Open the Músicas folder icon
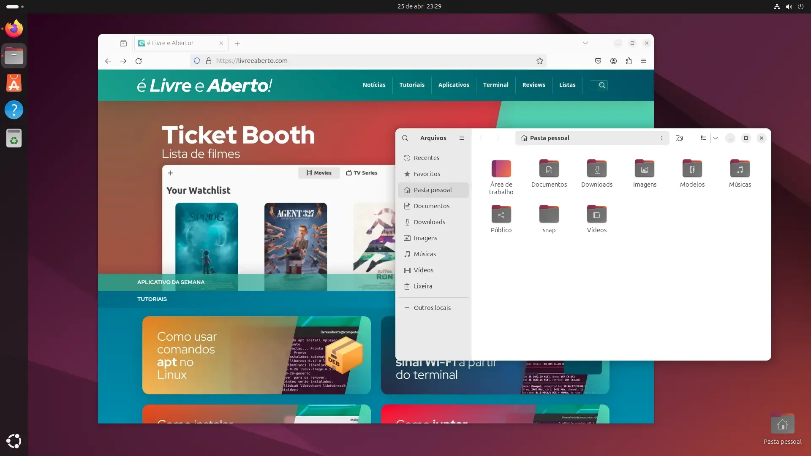The width and height of the screenshot is (811, 456). pyautogui.click(x=740, y=173)
